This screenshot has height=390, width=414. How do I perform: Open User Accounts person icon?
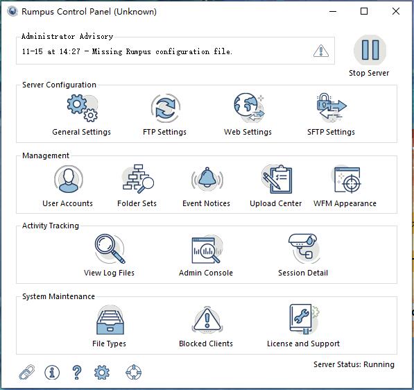pyautogui.click(x=69, y=179)
